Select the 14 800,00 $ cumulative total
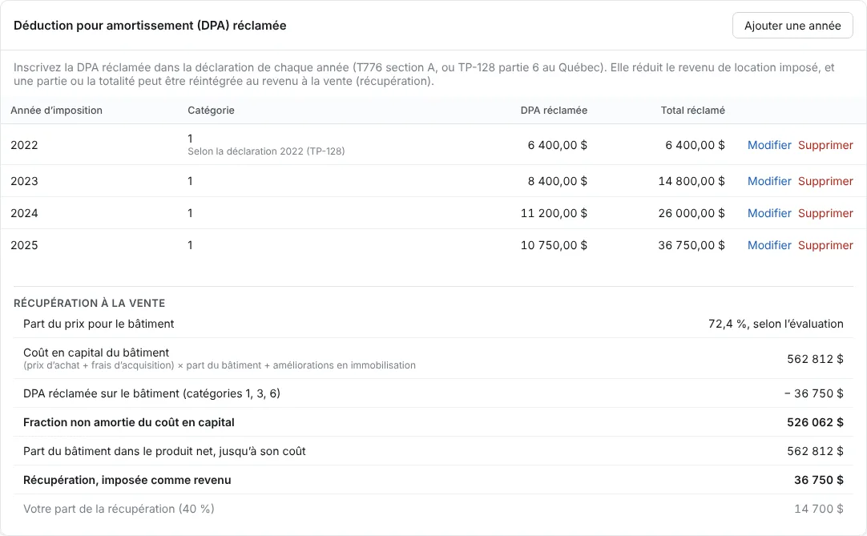 click(692, 181)
